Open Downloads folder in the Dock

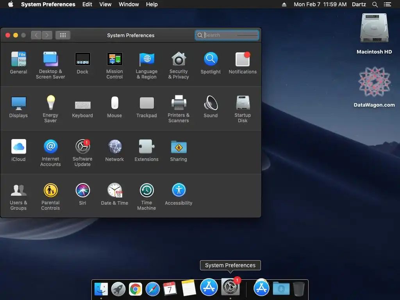(x=281, y=289)
